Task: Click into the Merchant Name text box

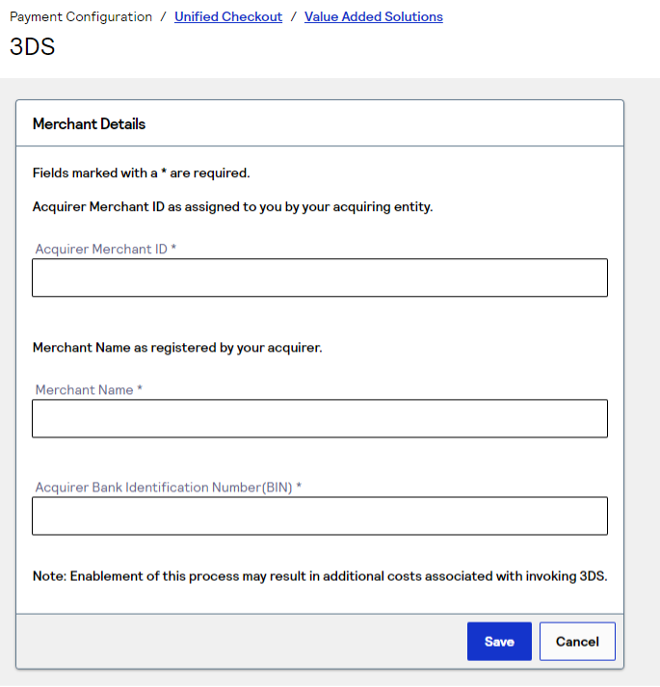Action: (319, 419)
